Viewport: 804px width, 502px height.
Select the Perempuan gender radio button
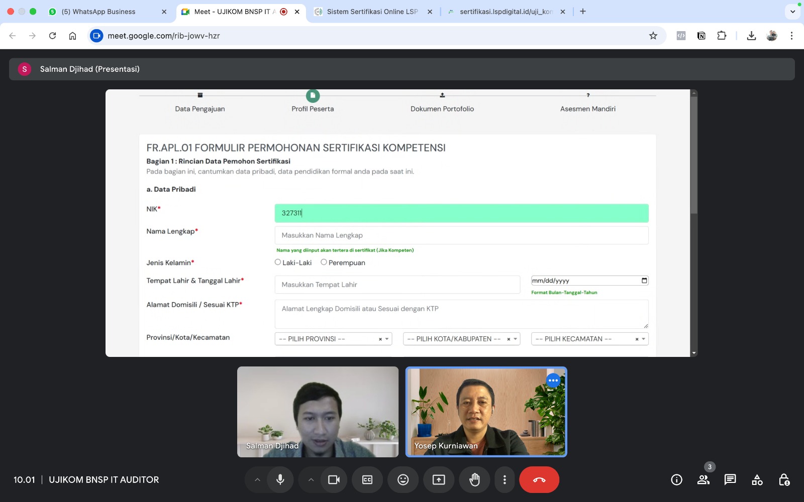coord(324,262)
